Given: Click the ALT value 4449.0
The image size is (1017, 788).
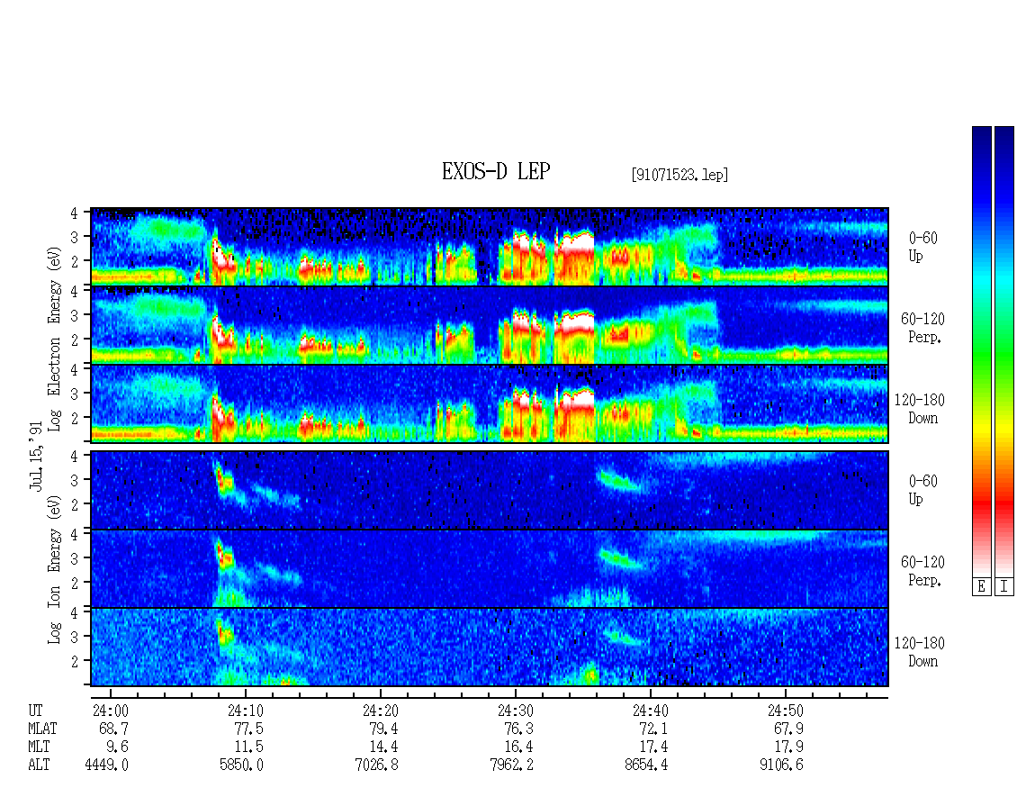Looking at the screenshot, I should click(106, 765).
